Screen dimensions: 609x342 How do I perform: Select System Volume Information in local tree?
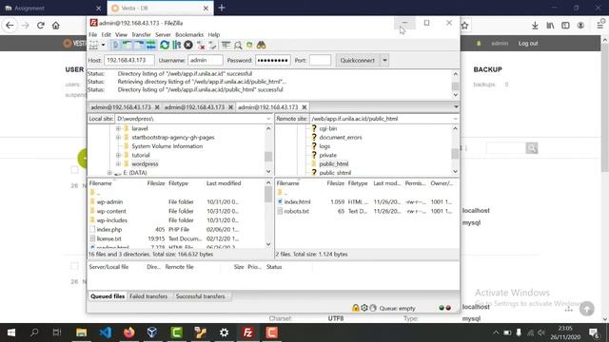point(167,146)
